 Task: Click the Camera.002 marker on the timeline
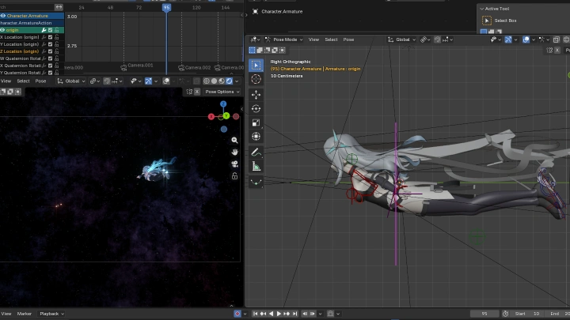[181, 67]
